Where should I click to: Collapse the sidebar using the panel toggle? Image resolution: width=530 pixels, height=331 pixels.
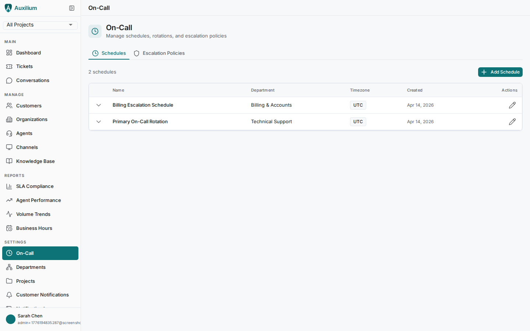coord(72,8)
